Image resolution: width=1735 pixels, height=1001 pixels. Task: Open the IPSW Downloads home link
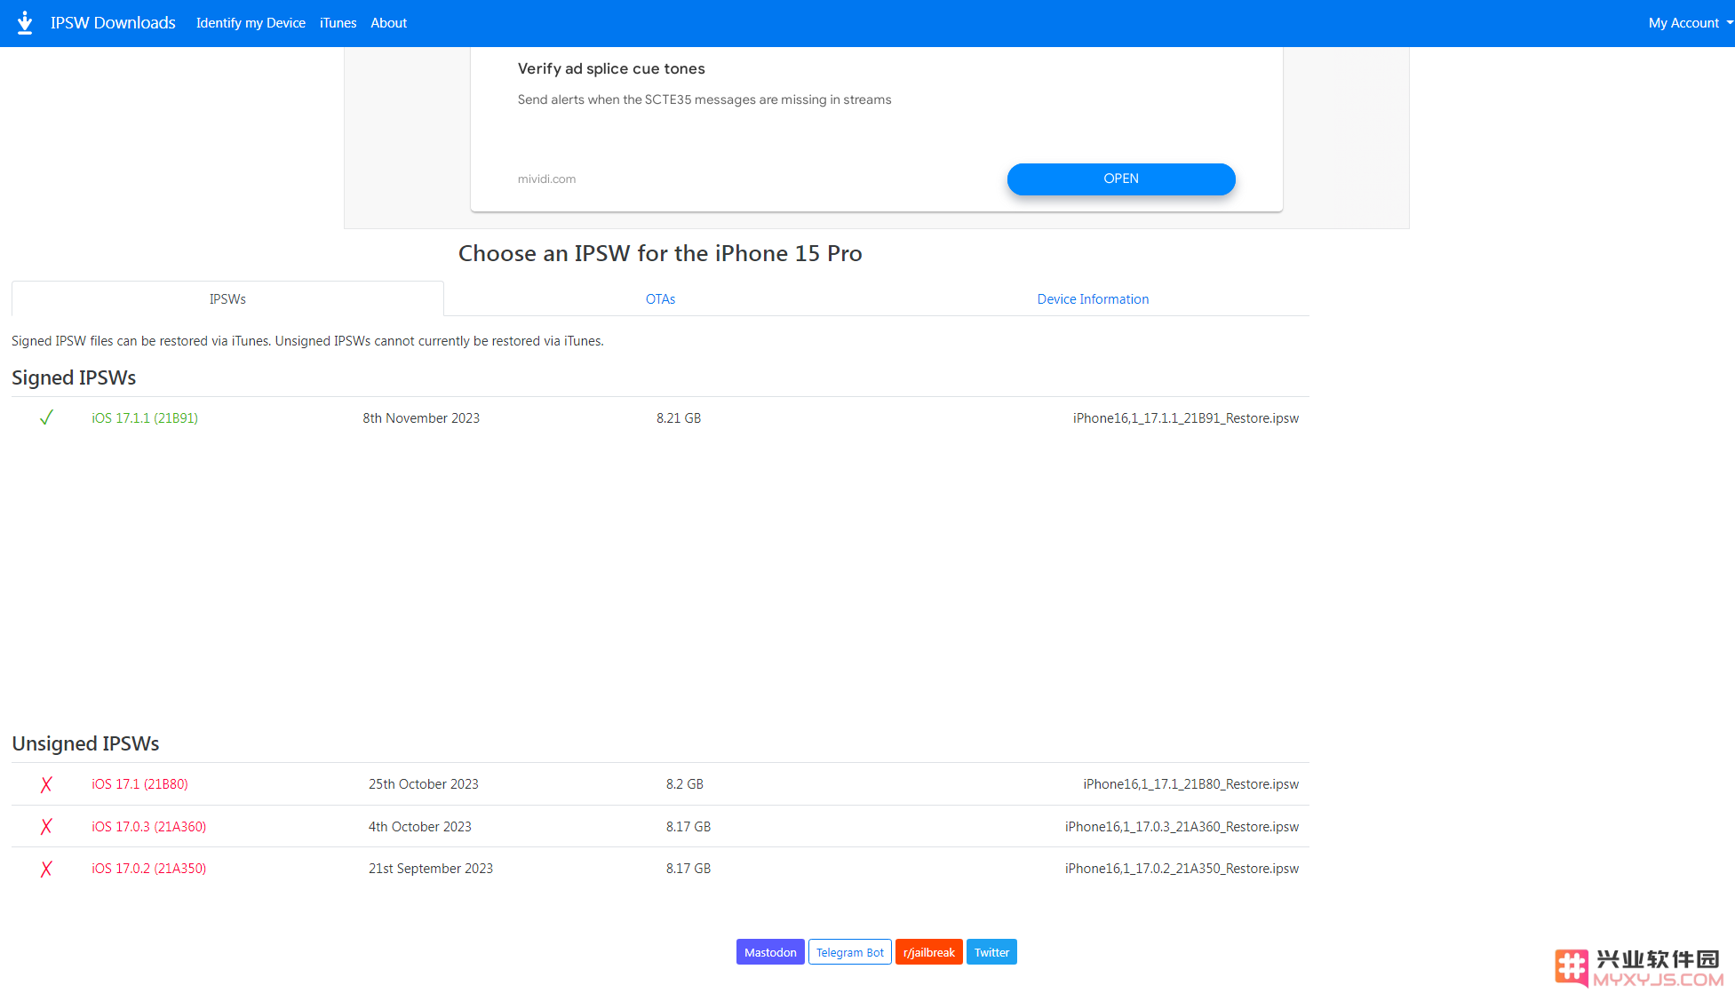point(113,23)
